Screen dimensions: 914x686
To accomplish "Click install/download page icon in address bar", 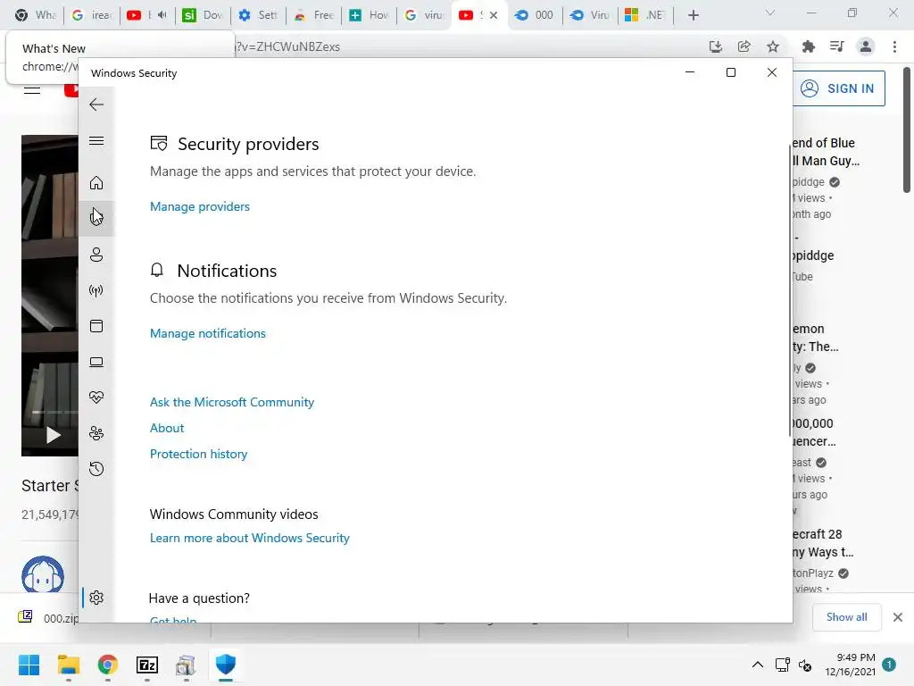I will tap(715, 46).
